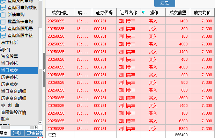The image size is (215, 138).
Task: Select row with quantity 3600
Action: pyautogui.click(x=130, y=98)
